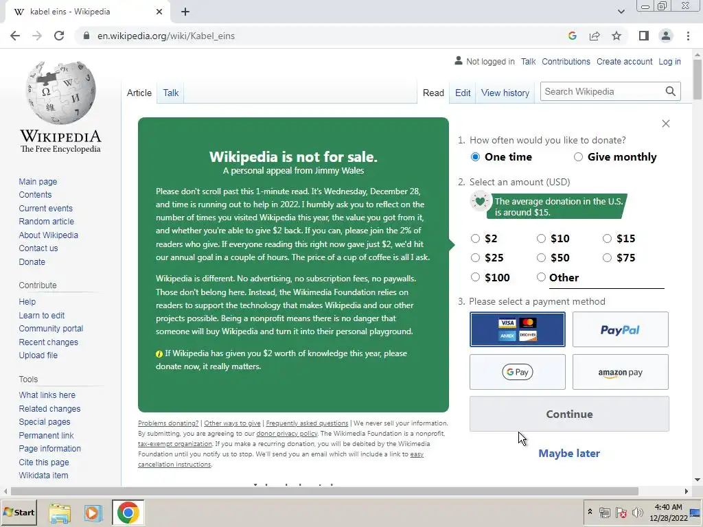
Task: Choose the $50 donation amount
Action: 541,258
